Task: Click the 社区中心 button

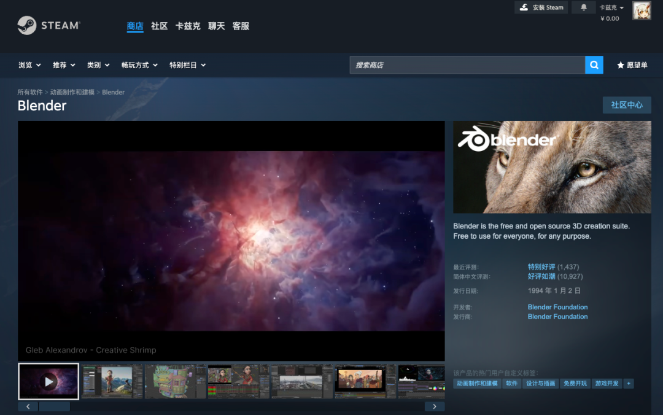Action: (627, 105)
